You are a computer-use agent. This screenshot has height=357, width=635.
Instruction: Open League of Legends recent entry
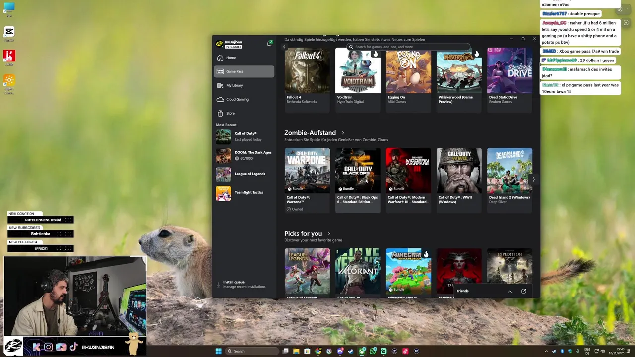coord(244,174)
